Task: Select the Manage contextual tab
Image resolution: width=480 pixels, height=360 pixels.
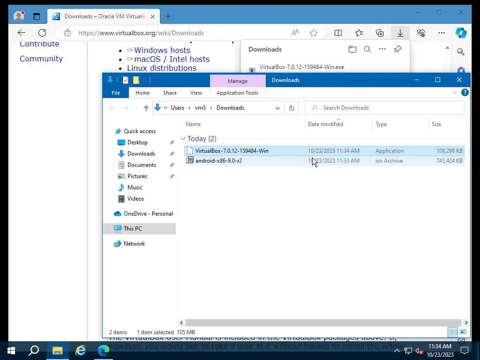Action: click(x=238, y=81)
